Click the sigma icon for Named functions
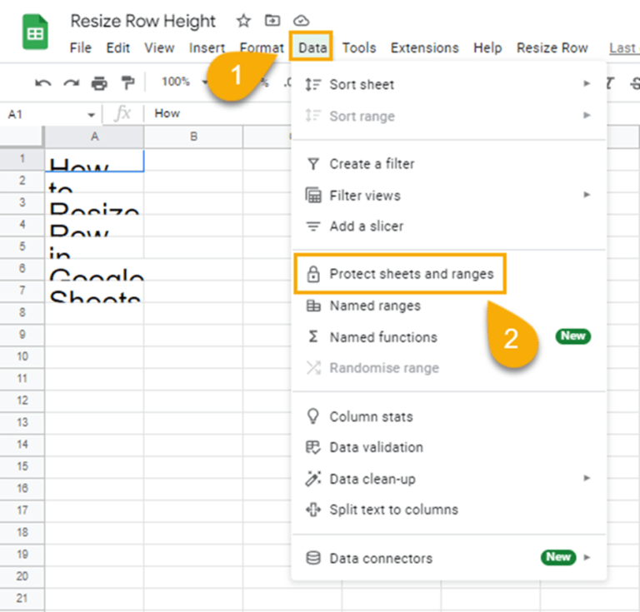 point(313,336)
